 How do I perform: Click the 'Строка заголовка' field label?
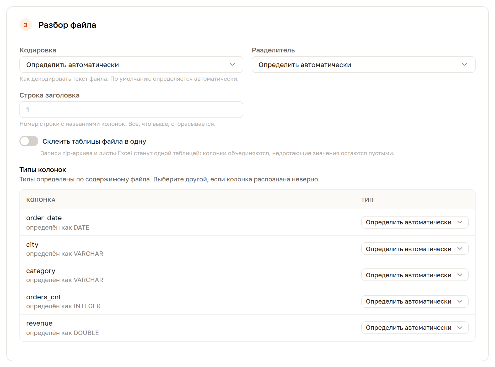coord(50,95)
